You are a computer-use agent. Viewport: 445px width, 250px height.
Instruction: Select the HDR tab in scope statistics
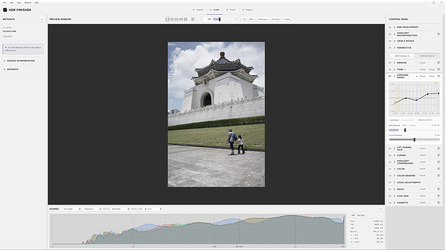tap(353, 215)
